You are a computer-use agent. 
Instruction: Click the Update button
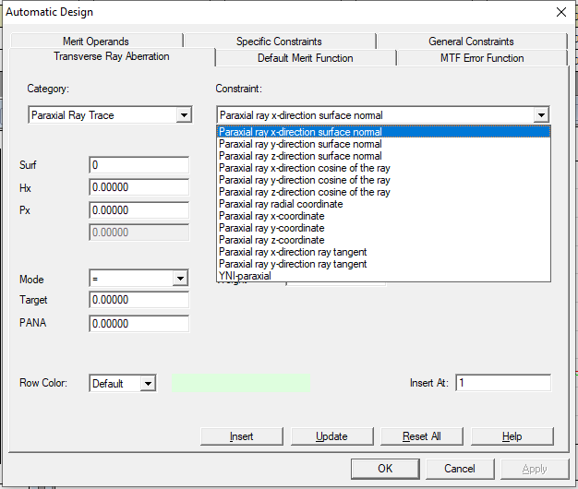[x=332, y=436]
